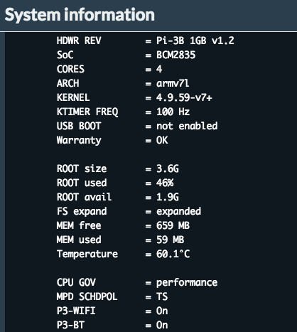Select the 100 Hz KTIMER FREQ value

173,112
